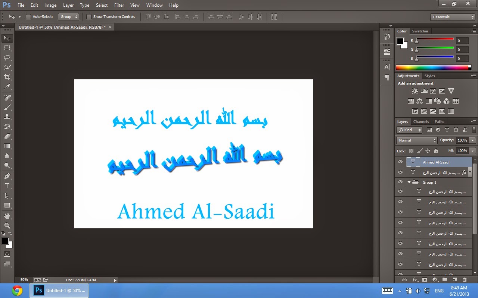The width and height of the screenshot is (478, 298).
Task: Click the Delete layer trash icon
Action: click(x=465, y=279)
